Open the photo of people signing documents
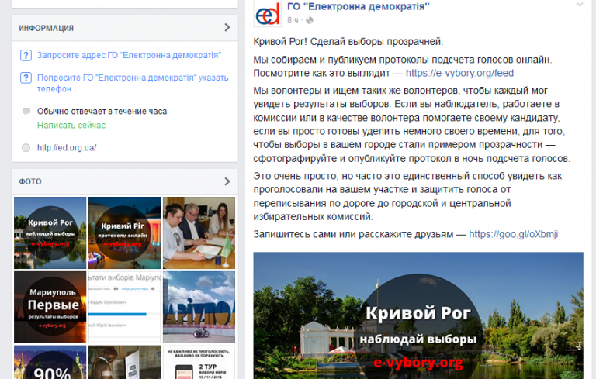Screen dimensions: 596x379 [199, 233]
